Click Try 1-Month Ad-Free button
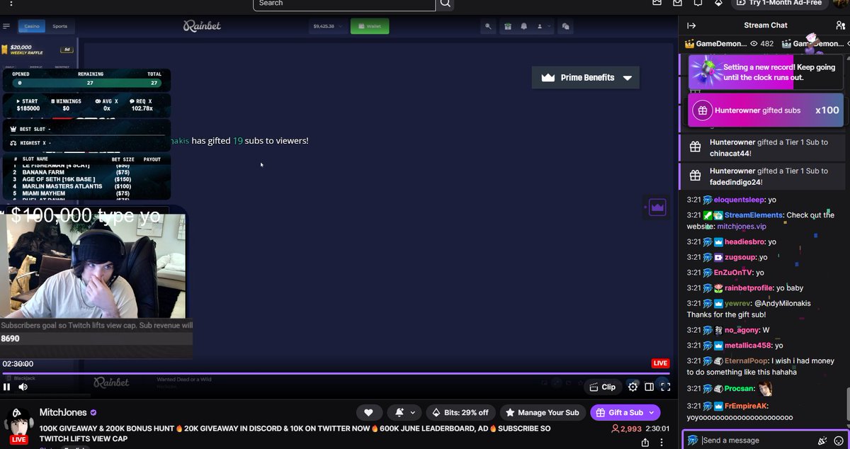850x449 pixels. click(780, 3)
